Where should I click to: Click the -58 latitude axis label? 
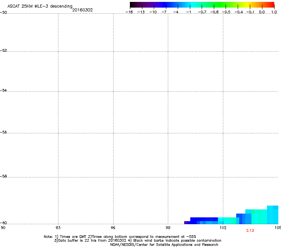[x=3, y=176]
